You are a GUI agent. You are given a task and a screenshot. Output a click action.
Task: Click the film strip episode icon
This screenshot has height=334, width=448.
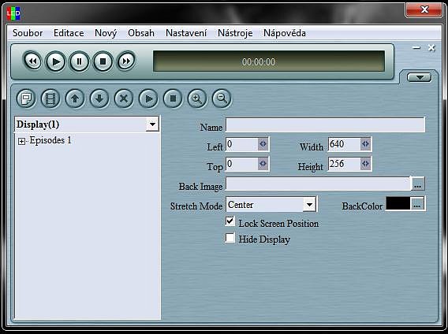tap(50, 98)
